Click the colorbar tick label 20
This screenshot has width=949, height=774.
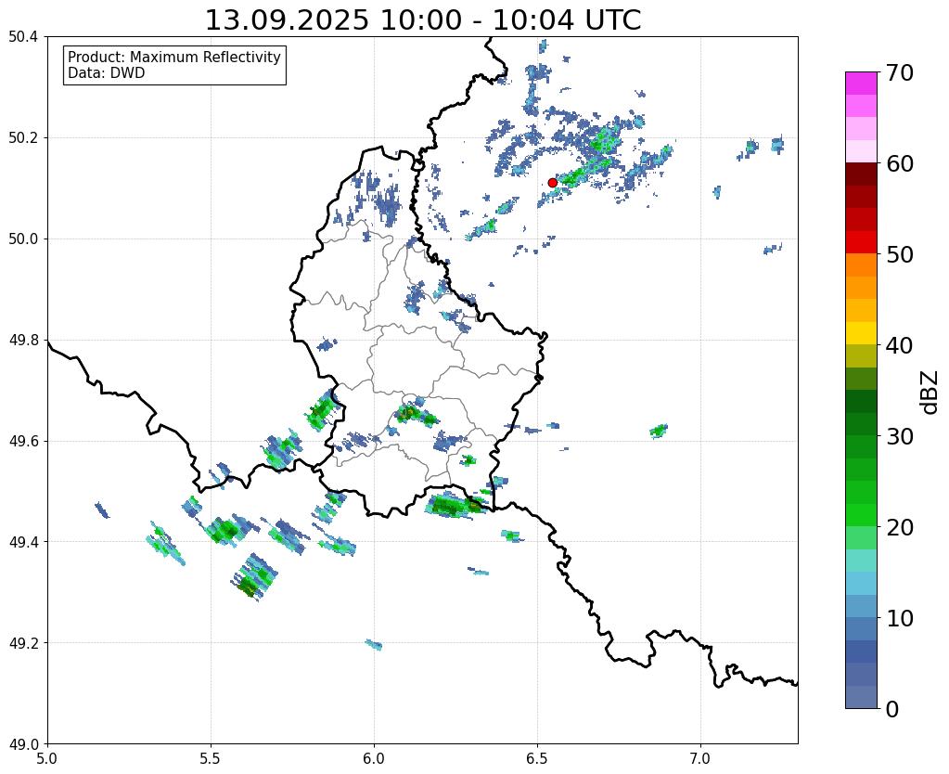(x=899, y=527)
